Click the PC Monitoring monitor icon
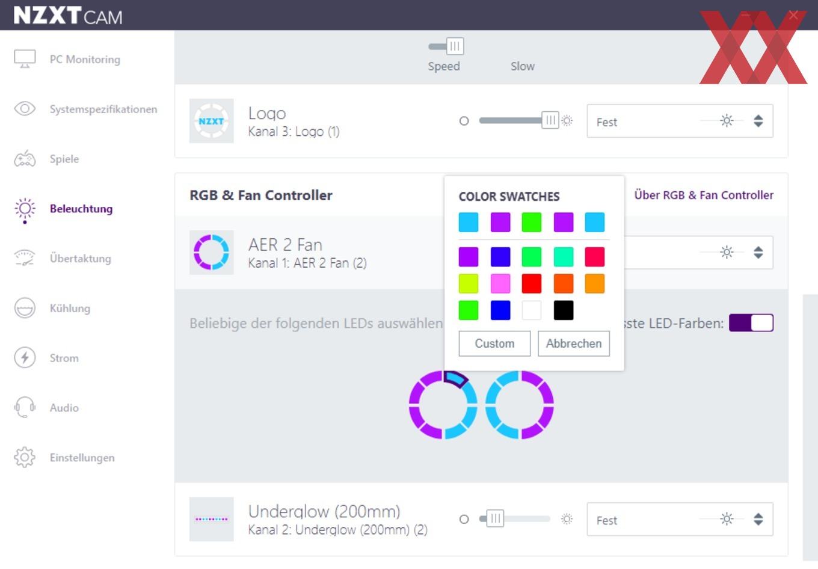This screenshot has height=569, width=818. click(x=25, y=59)
